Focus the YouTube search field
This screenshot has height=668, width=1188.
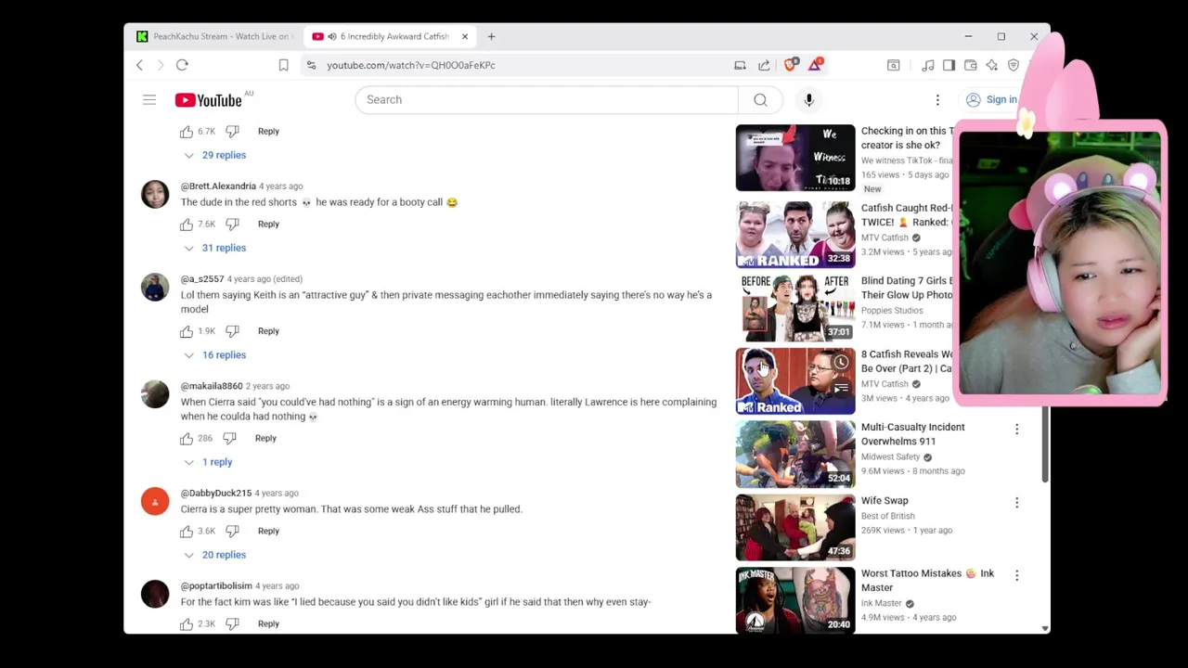click(x=547, y=99)
